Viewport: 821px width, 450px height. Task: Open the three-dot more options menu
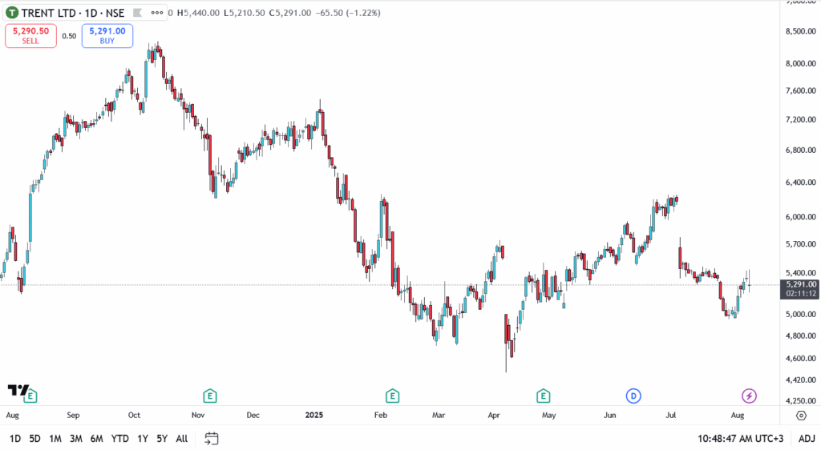[x=159, y=13]
